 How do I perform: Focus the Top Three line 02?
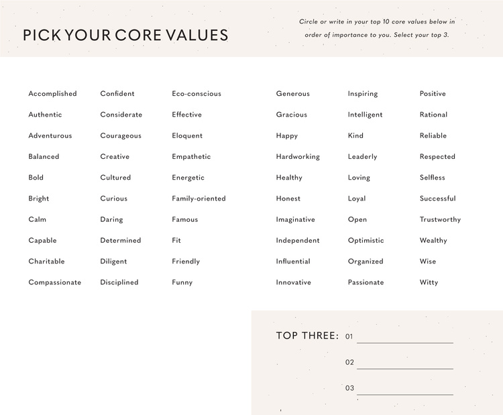pos(404,363)
